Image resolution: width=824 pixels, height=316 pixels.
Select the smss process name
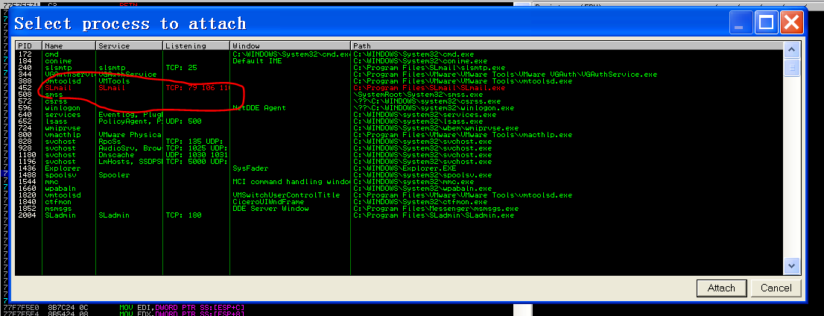coord(53,95)
